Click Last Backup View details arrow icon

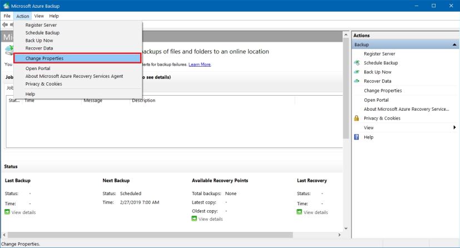pos(7,212)
